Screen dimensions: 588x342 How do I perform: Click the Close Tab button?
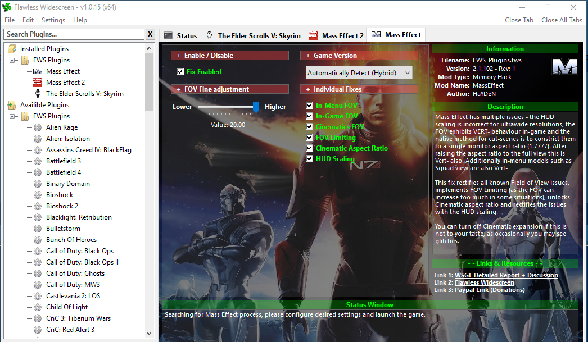[519, 20]
